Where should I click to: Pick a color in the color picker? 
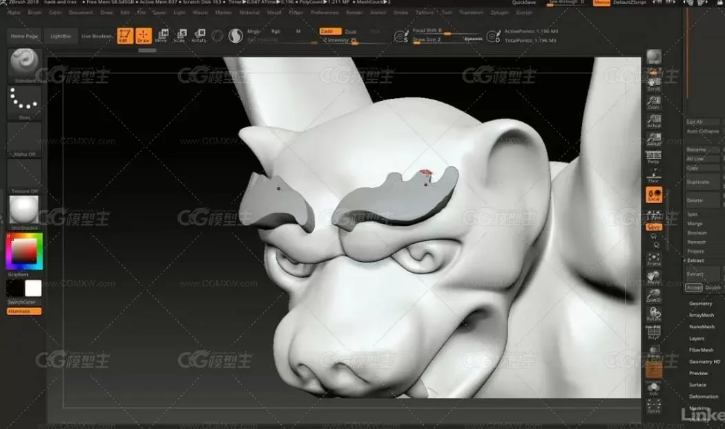[24, 251]
